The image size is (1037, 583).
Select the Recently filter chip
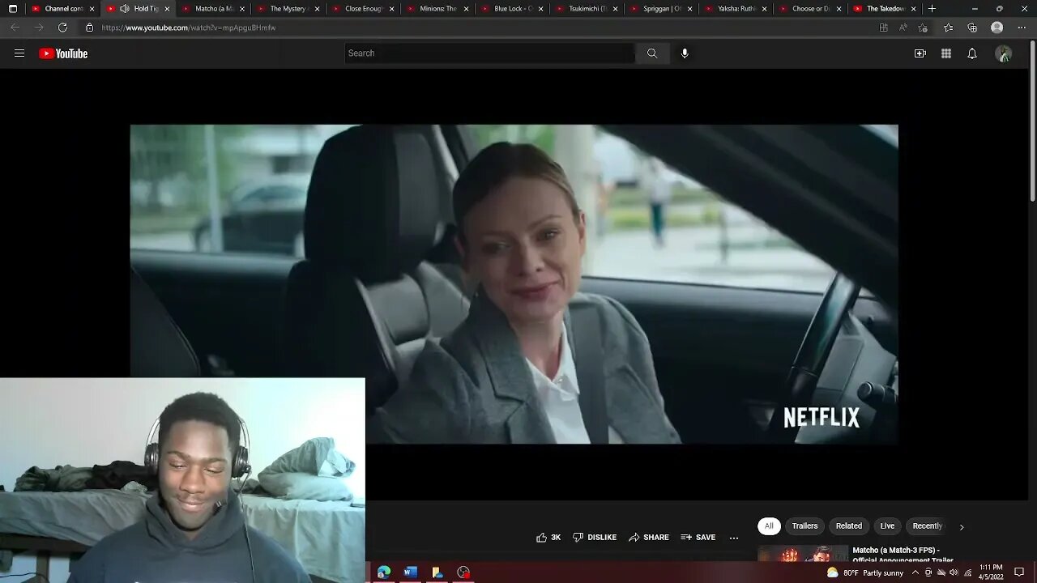(927, 526)
